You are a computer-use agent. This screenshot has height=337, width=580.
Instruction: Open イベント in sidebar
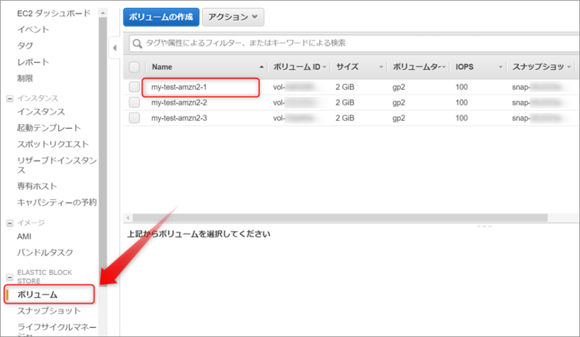click(33, 30)
